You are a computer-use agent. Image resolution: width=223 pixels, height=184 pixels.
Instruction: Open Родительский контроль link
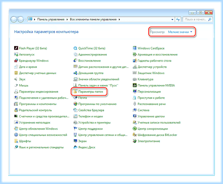coord(35,110)
